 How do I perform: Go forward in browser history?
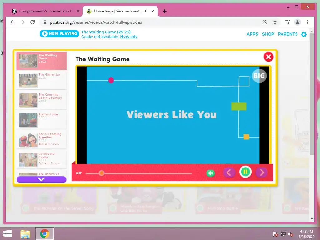pyautogui.click(x=22, y=22)
